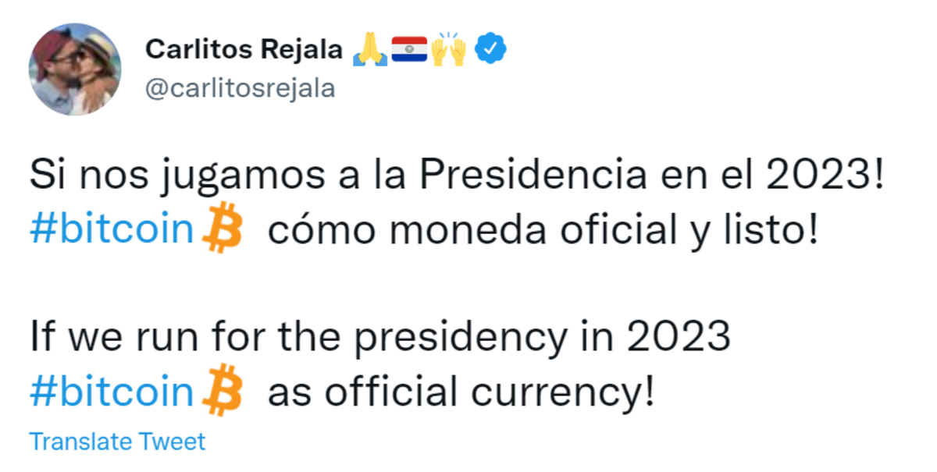Click the display name Carlitos Rejala
This screenshot has width=937, height=472.
pos(244,50)
